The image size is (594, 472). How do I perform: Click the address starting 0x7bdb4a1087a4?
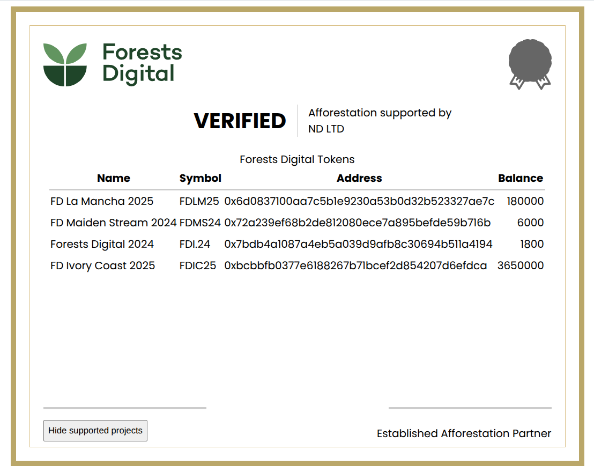pyautogui.click(x=358, y=244)
